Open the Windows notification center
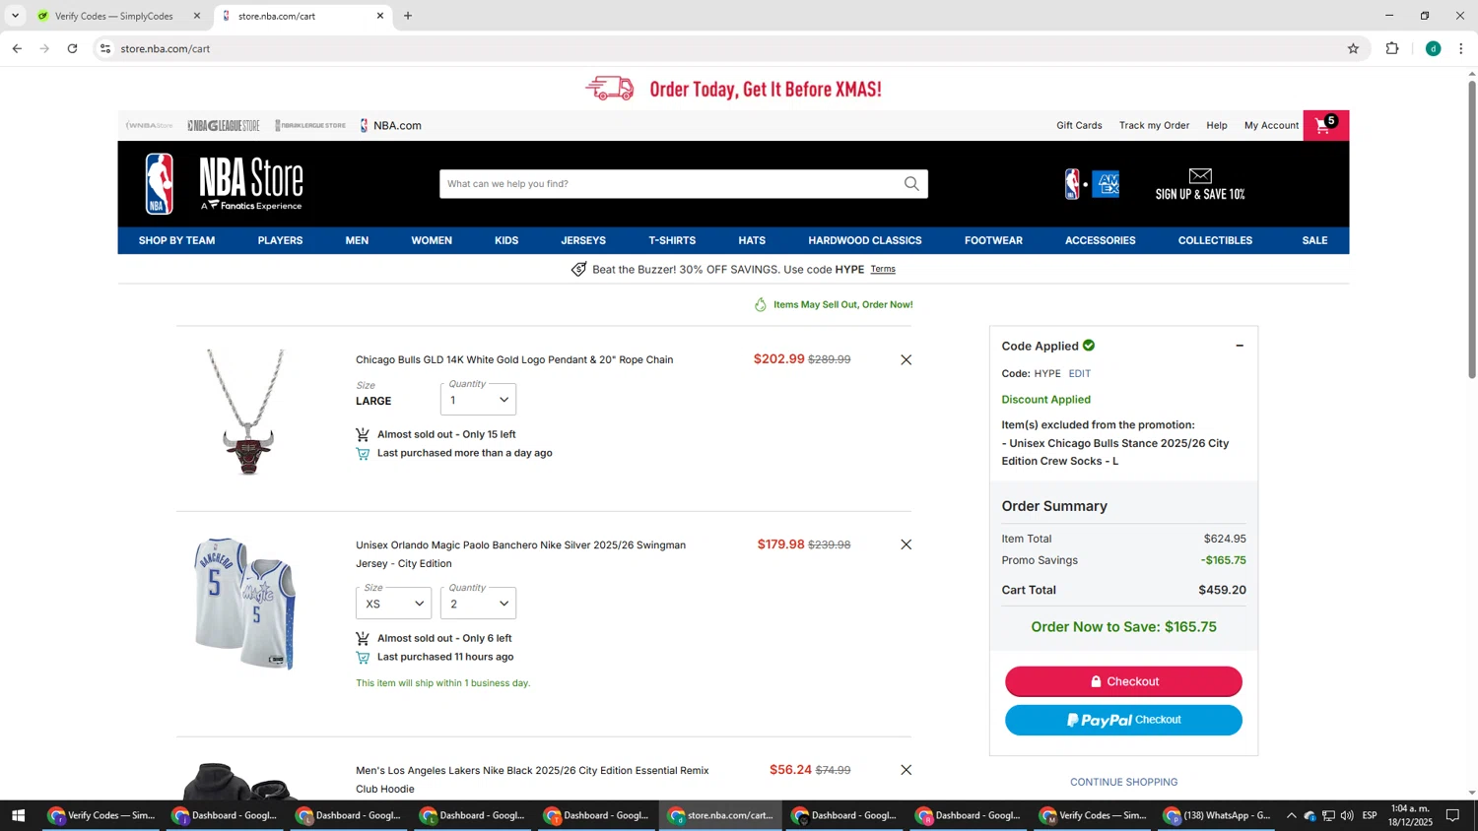 coord(1452,815)
